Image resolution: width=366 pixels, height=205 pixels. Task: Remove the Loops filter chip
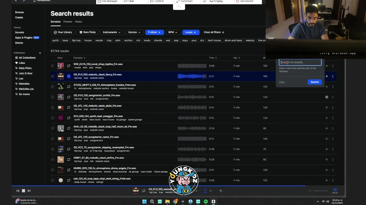click(x=195, y=32)
